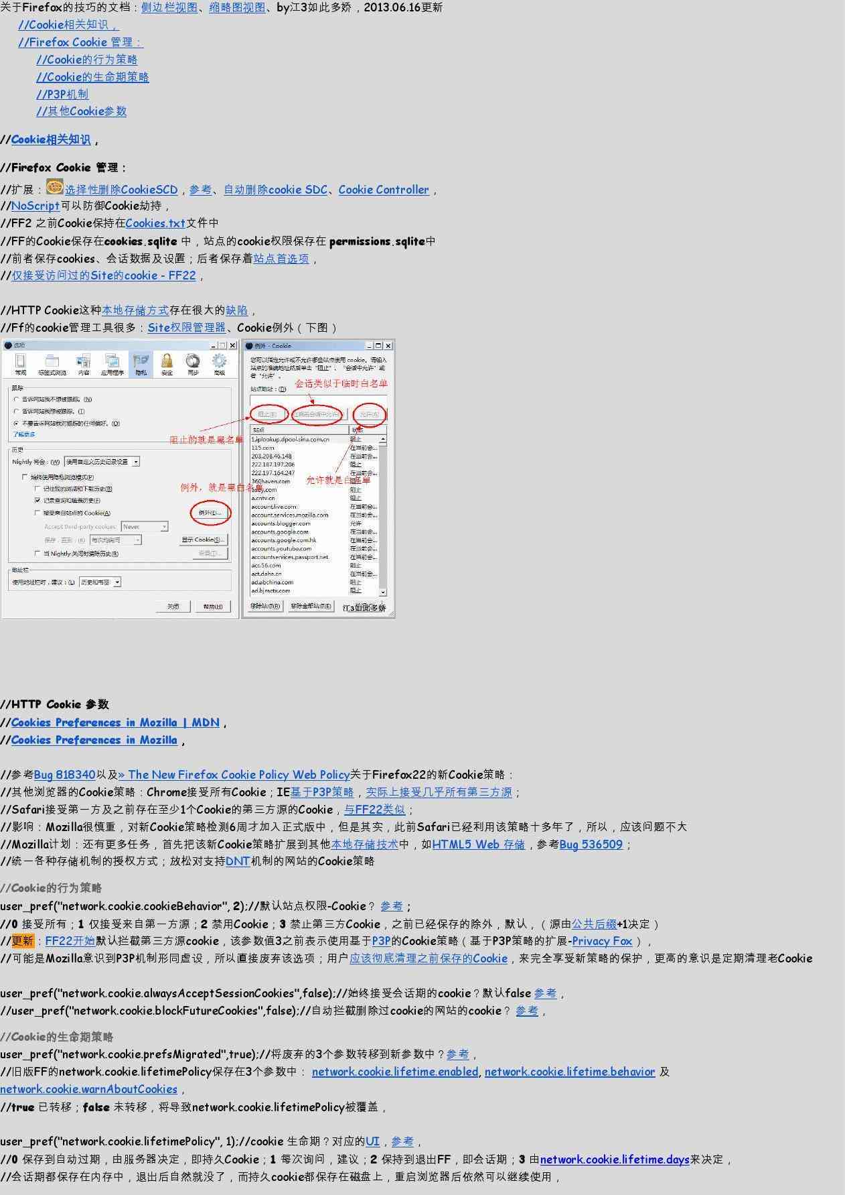Toggle 当 Nightly 关闭时清除历史 checkbox
Screen dimensions: 845x1195
37,554
